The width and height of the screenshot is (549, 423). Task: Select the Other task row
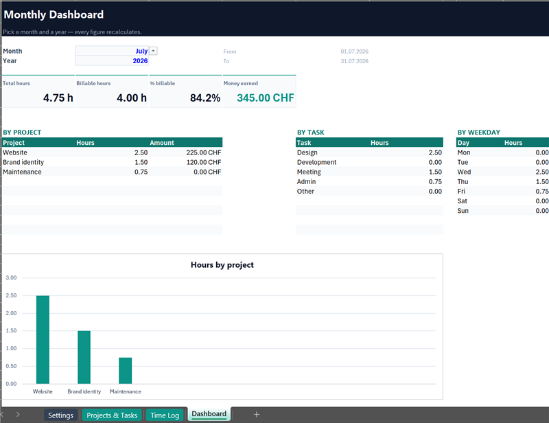(x=369, y=192)
